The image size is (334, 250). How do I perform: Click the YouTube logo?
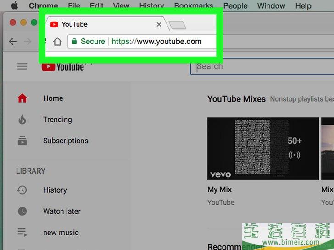pyautogui.click(x=63, y=67)
